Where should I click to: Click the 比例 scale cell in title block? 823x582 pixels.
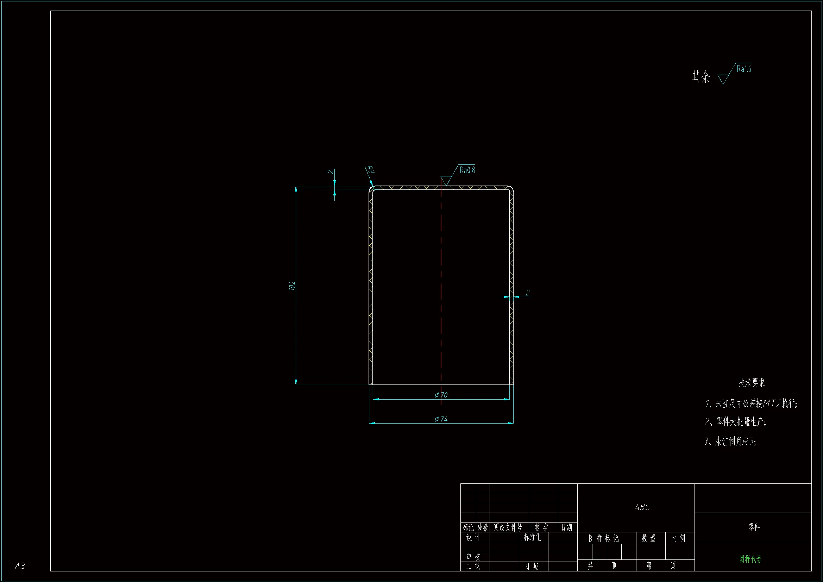coord(678,538)
